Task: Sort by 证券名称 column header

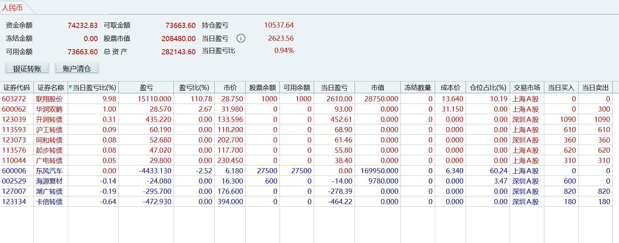Action: (51, 87)
